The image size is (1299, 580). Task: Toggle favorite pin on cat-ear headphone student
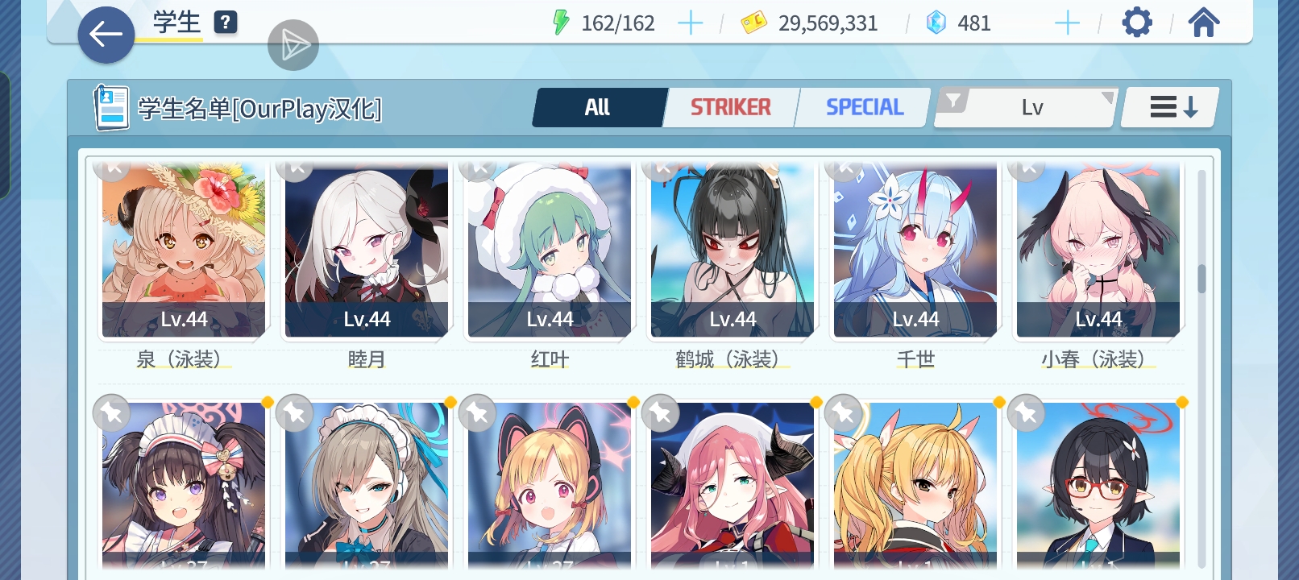[x=477, y=413]
